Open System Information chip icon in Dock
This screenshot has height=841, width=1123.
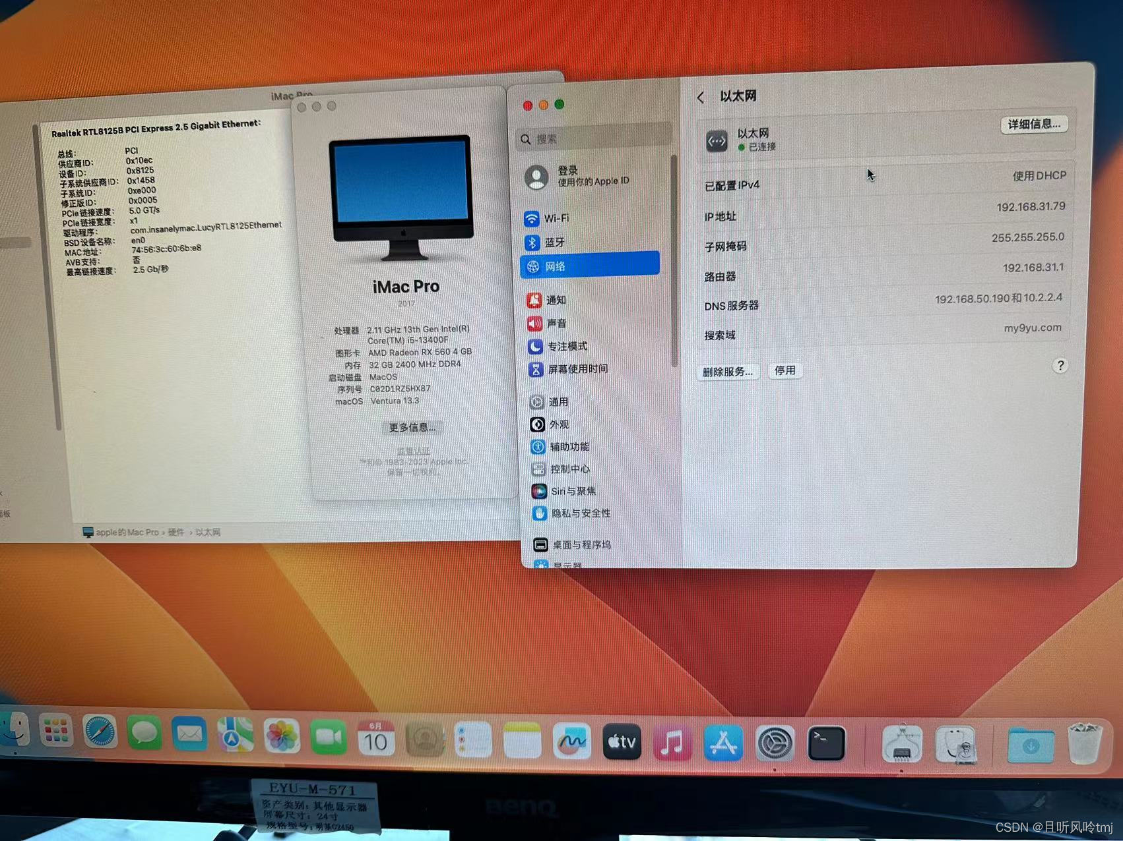click(x=901, y=743)
